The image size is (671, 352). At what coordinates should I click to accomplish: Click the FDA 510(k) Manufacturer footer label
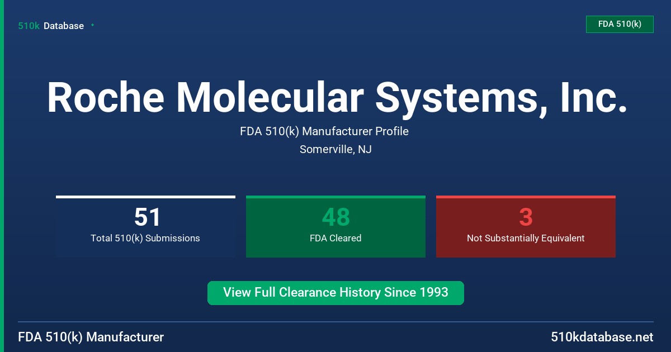pos(91,337)
